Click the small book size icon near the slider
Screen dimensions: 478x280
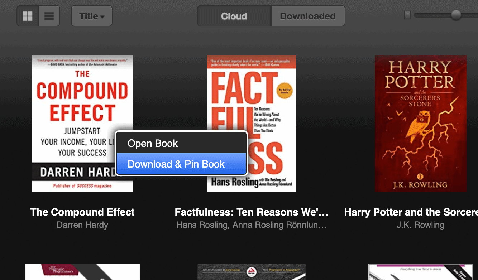[x=408, y=16]
